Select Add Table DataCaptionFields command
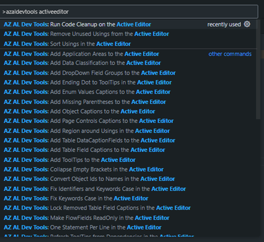The width and height of the screenshot is (264, 242). (x=128, y=140)
